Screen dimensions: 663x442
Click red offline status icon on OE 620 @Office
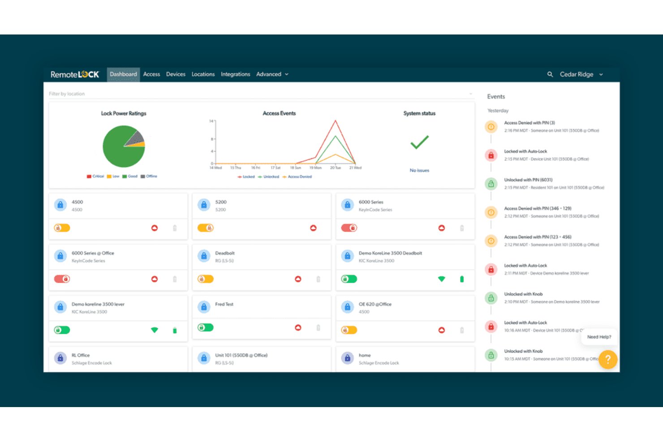click(x=441, y=330)
